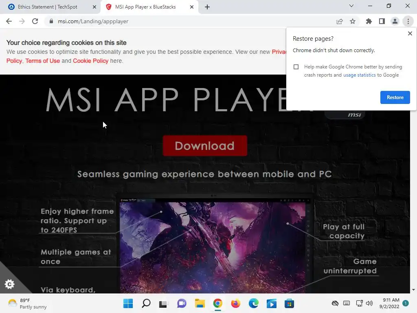The image size is (417, 313).
Task: Open the Chat taskbar app
Action: click(182, 304)
